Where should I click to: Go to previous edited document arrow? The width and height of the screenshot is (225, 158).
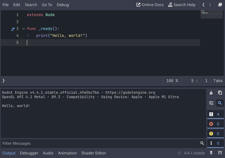pyautogui.click(x=204, y=5)
